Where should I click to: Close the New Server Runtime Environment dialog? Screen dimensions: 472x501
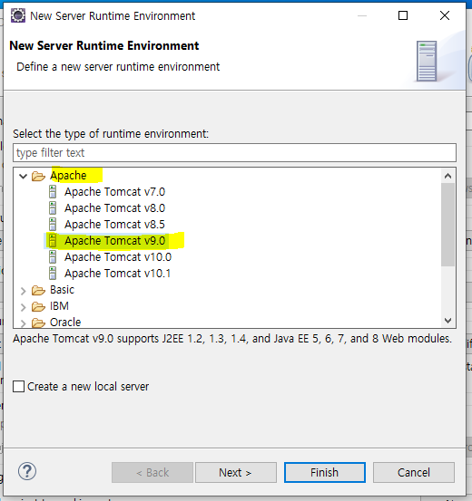coord(445,15)
